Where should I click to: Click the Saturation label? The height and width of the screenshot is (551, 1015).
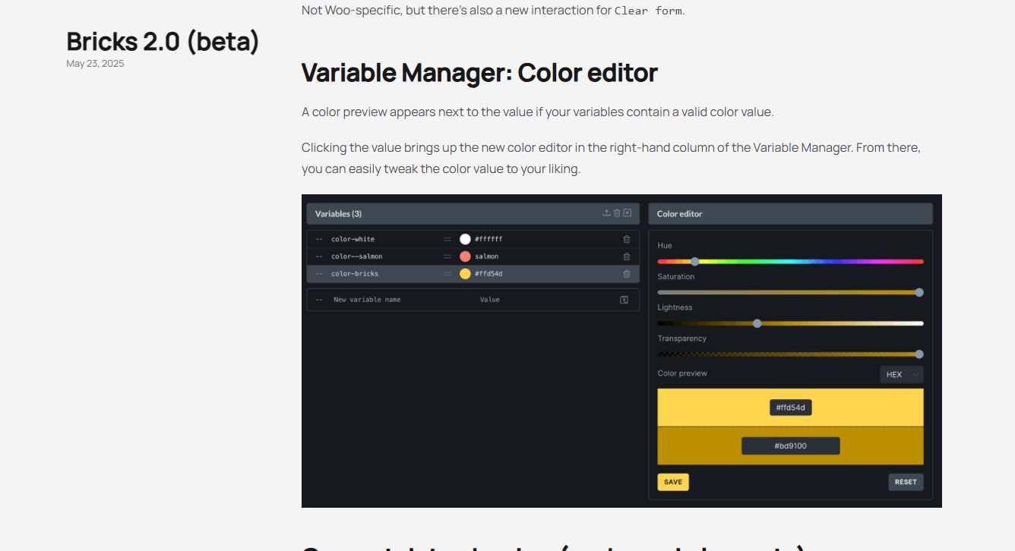[x=676, y=277]
